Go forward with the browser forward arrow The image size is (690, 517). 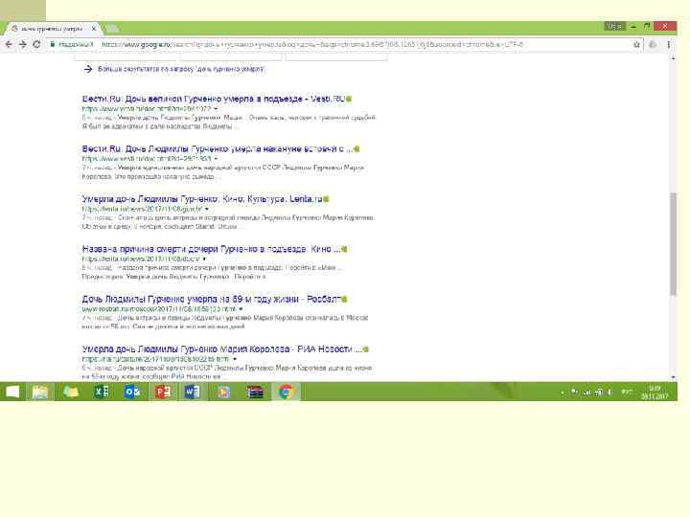click(x=23, y=44)
